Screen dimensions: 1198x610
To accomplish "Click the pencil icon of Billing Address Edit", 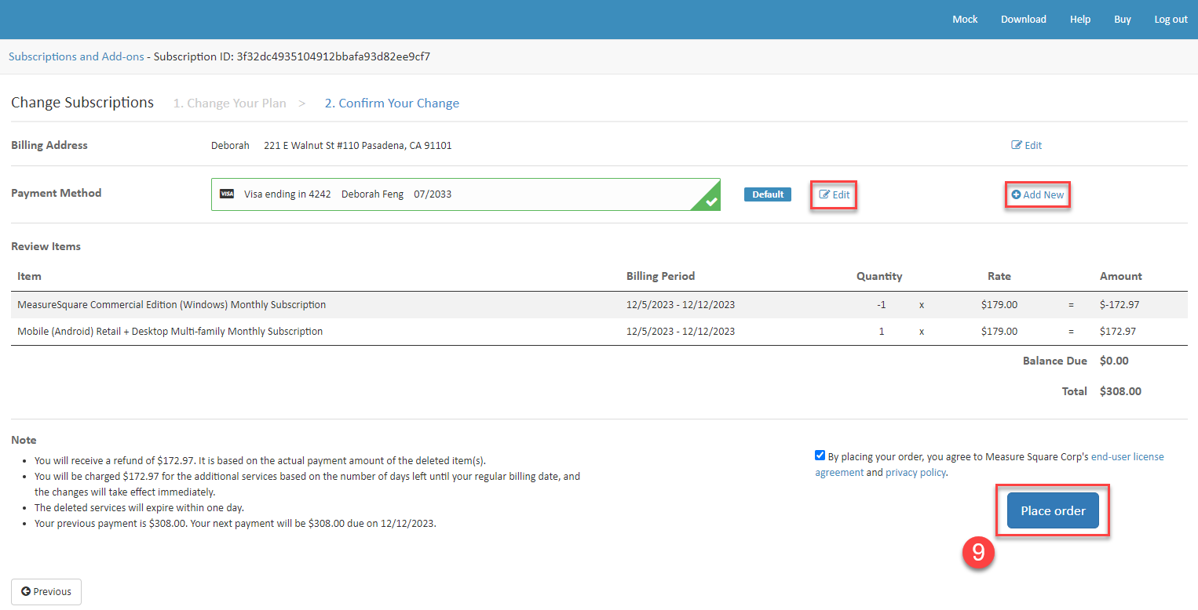I will [1017, 145].
